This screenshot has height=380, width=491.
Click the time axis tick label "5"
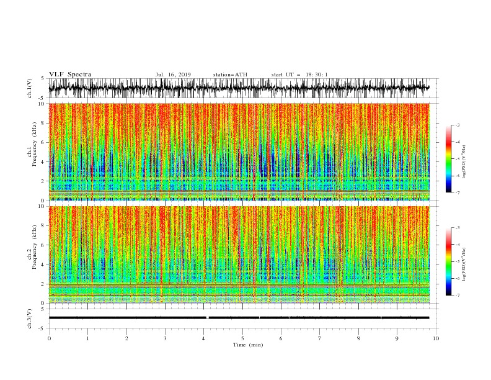pos(242,338)
